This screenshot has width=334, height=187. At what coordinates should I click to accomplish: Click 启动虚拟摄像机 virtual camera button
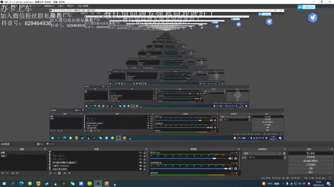[311, 161]
